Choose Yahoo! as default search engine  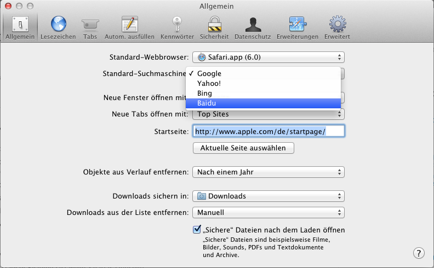tap(263, 84)
